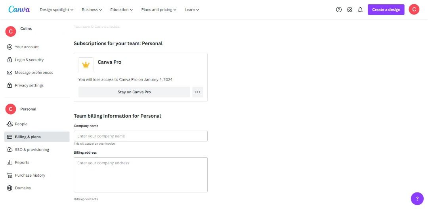This screenshot has height=209, width=428.
Task: Click the Create a design button
Action: click(386, 9)
